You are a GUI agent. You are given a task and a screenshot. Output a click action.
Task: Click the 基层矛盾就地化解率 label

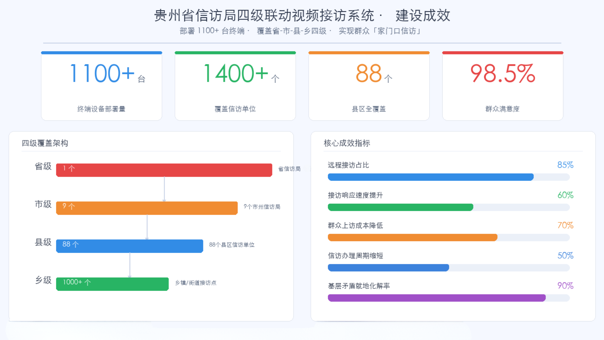click(x=359, y=286)
